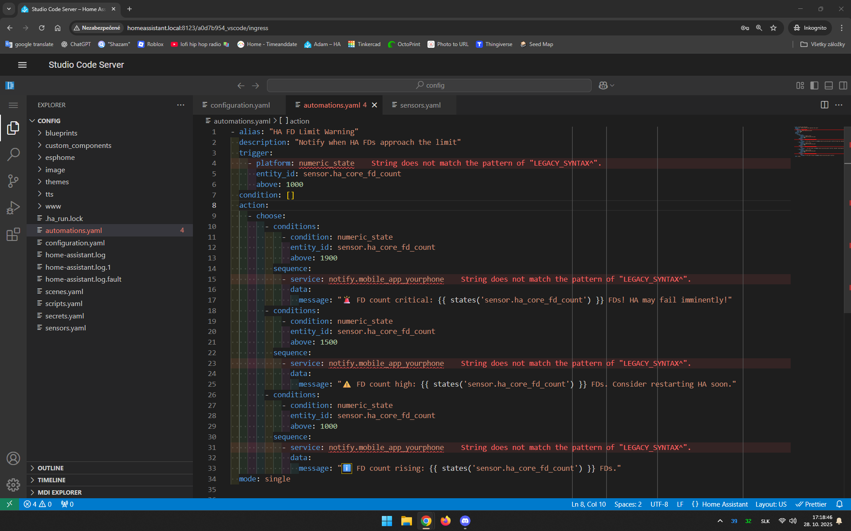This screenshot has width=851, height=531.
Task: Toggle the secondary side bar layout button
Action: point(843,85)
